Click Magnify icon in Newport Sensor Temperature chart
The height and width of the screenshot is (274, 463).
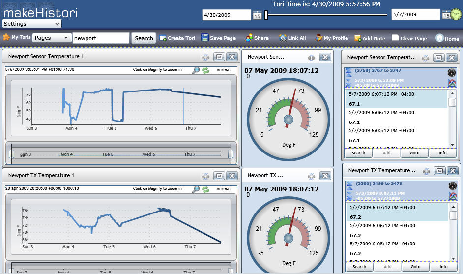196,70
